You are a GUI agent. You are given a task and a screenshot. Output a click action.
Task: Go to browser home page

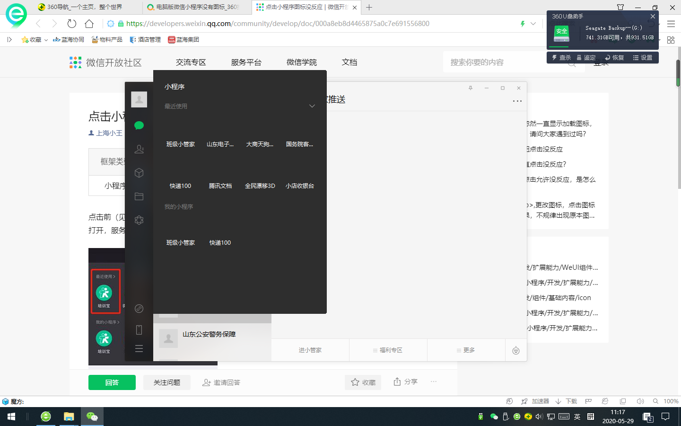point(89,24)
